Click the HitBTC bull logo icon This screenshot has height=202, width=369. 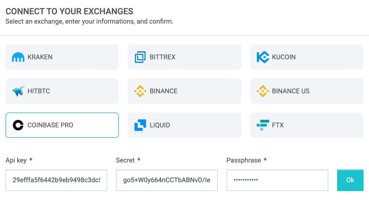[18, 91]
